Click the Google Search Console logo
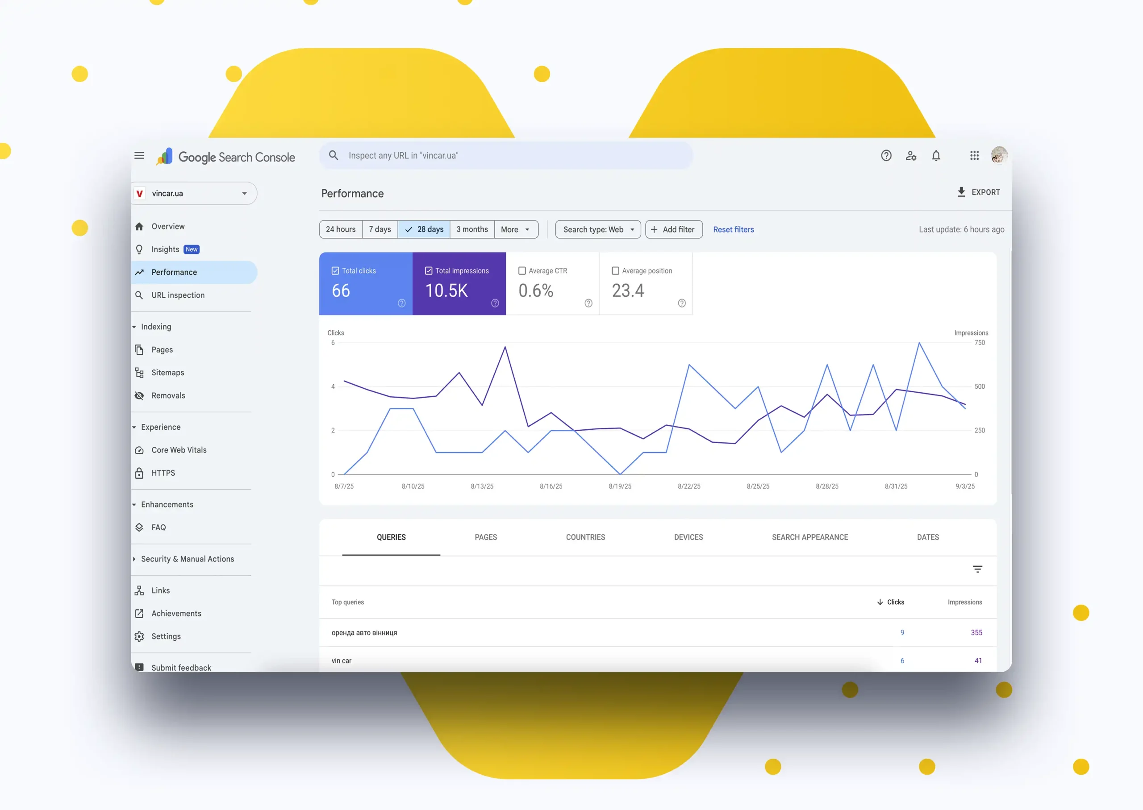Image resolution: width=1143 pixels, height=810 pixels. (225, 157)
